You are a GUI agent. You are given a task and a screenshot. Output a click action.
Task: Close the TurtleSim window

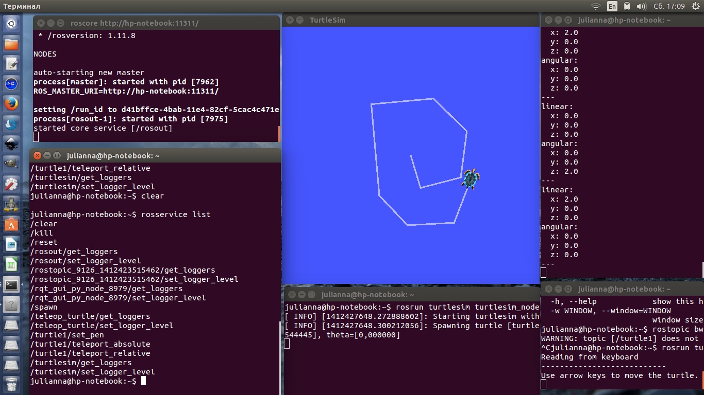290,20
